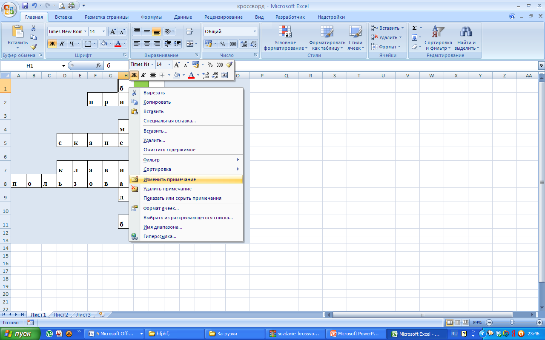Apply top vertical alignment in the ribbon
This screenshot has height=340, width=545.
click(137, 31)
